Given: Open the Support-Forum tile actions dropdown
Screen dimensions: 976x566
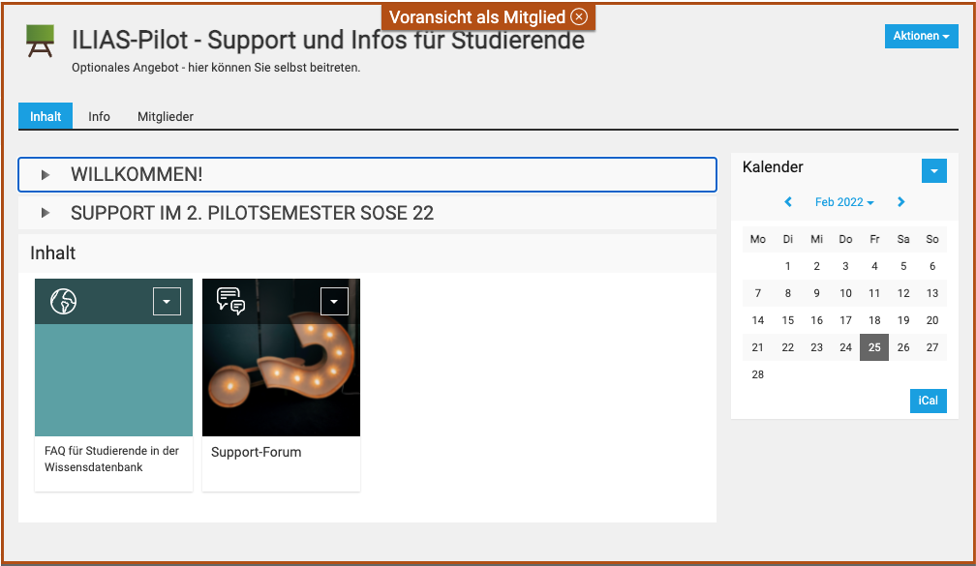Looking at the screenshot, I should click(x=334, y=302).
